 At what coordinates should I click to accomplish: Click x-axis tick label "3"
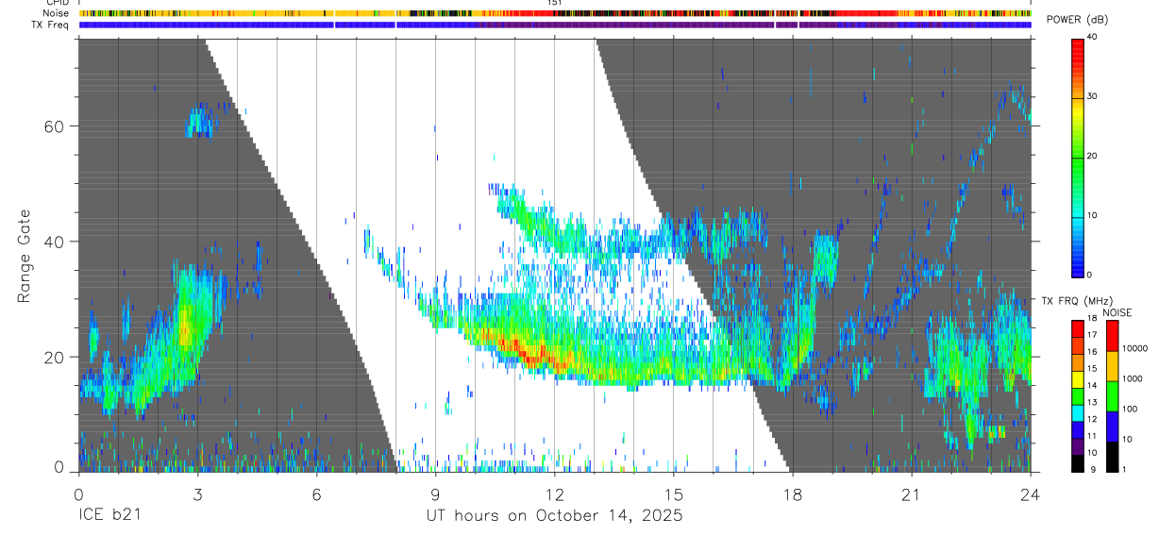click(197, 494)
